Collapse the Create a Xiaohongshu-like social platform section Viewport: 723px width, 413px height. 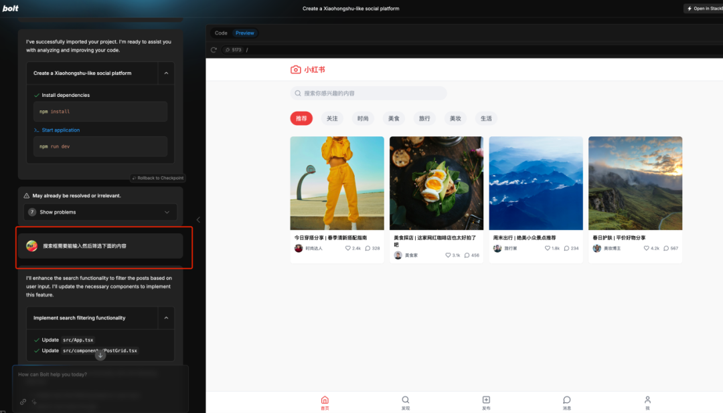[166, 74]
